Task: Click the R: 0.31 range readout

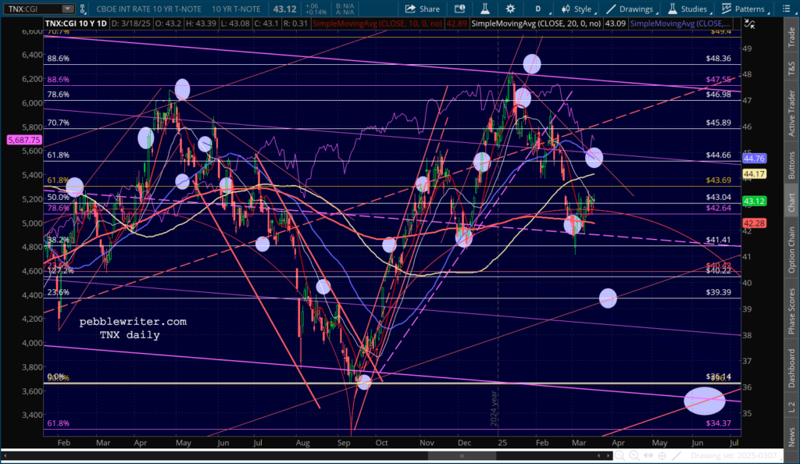Action: [x=295, y=23]
